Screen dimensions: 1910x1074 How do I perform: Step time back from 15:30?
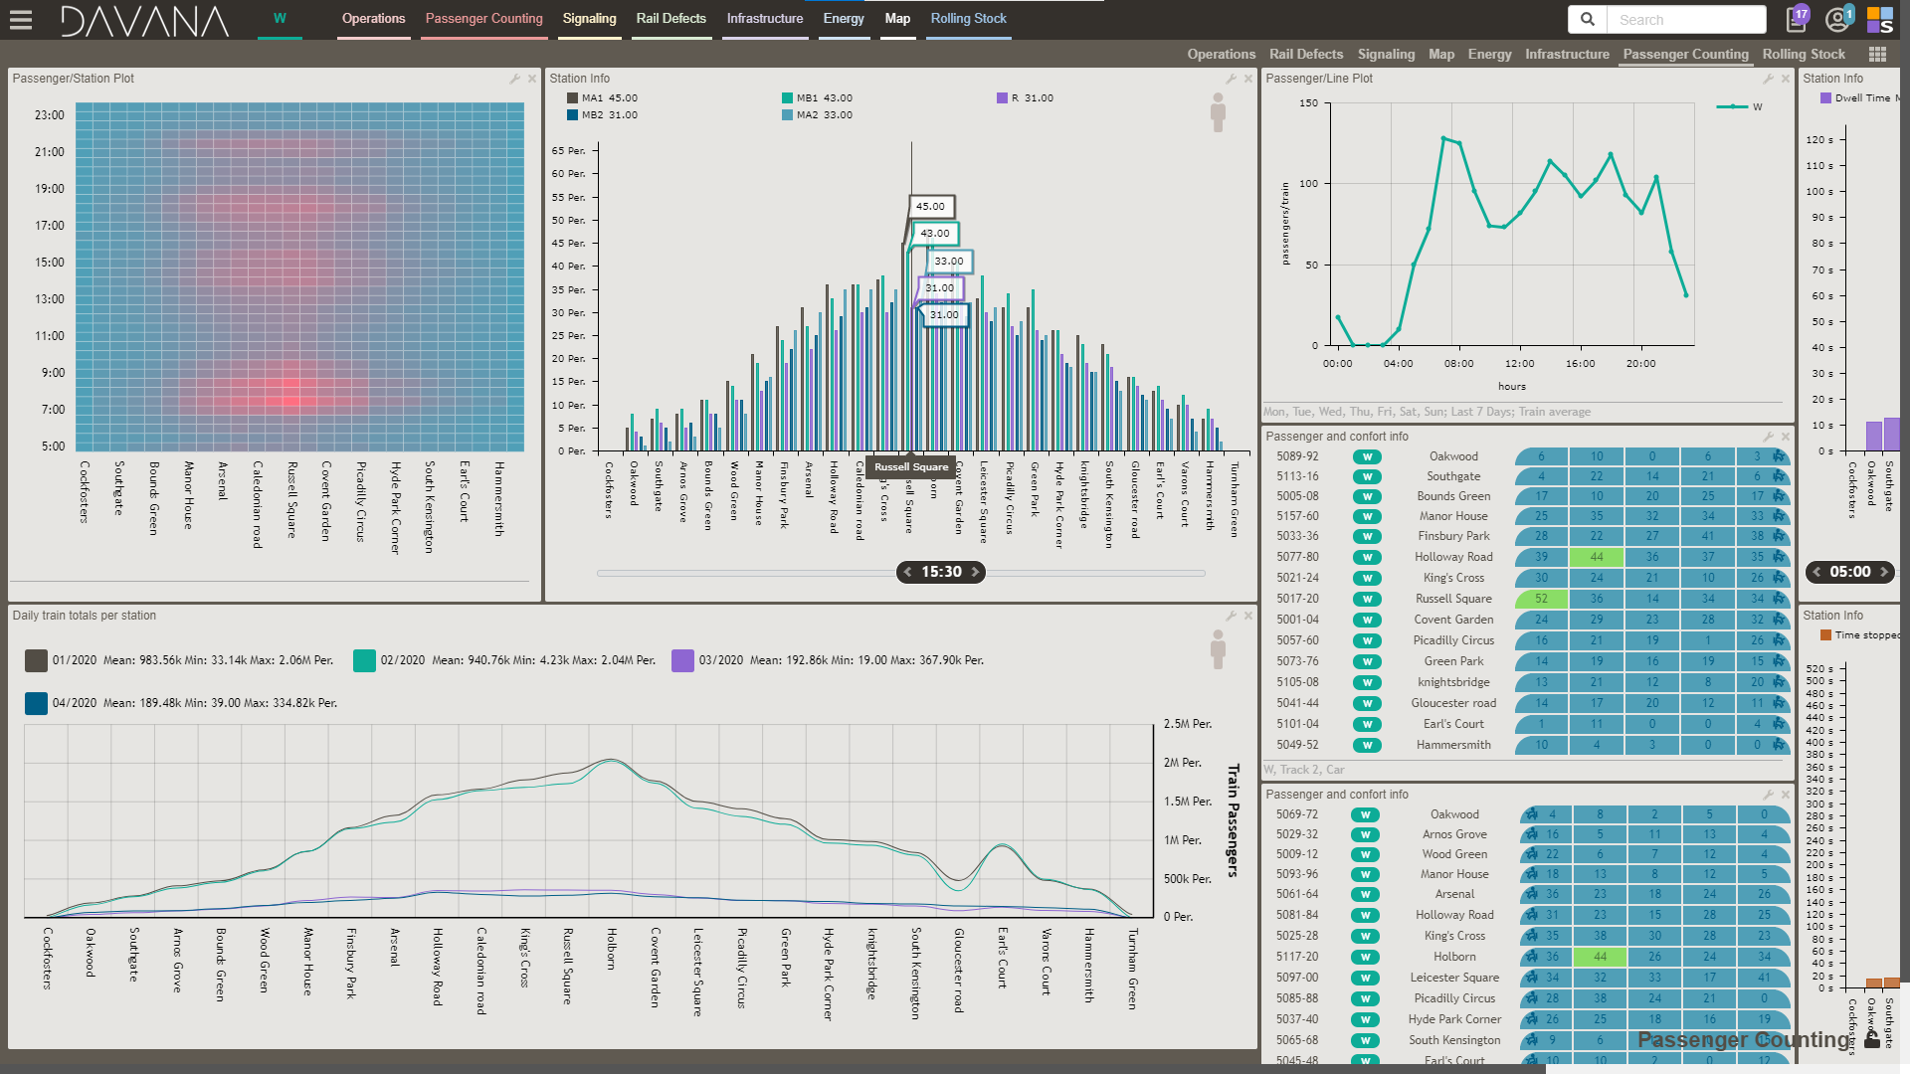907,572
